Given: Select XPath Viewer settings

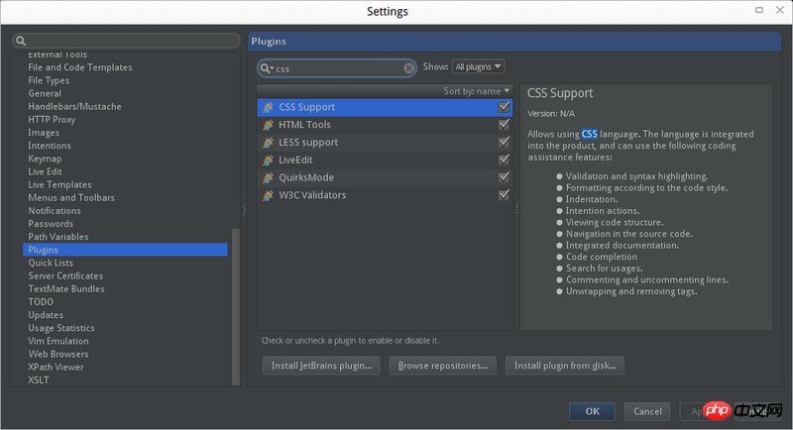Looking at the screenshot, I should [56, 368].
